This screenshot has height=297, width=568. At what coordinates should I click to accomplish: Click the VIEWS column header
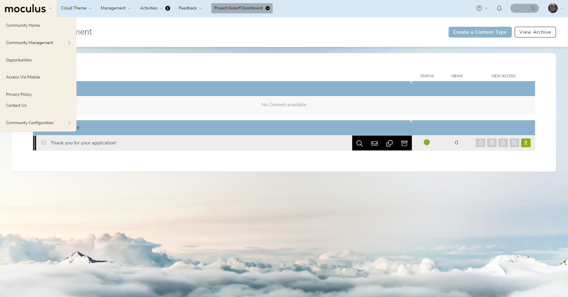coord(457,76)
